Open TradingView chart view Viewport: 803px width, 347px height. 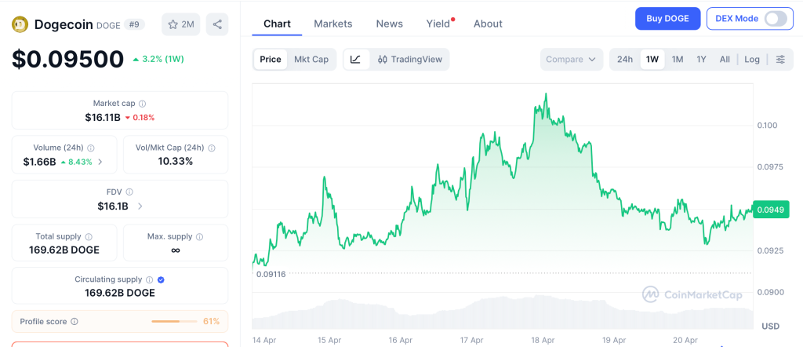click(x=409, y=60)
